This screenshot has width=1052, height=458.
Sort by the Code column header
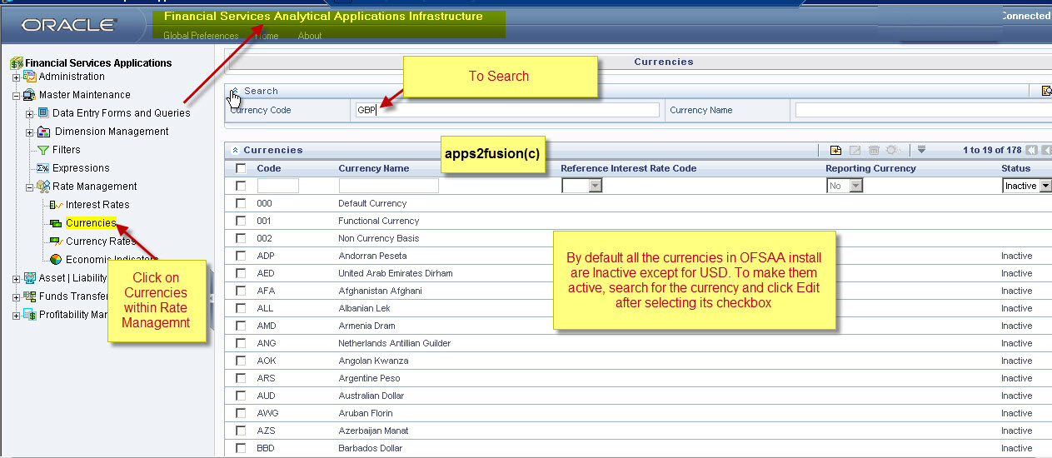click(269, 168)
